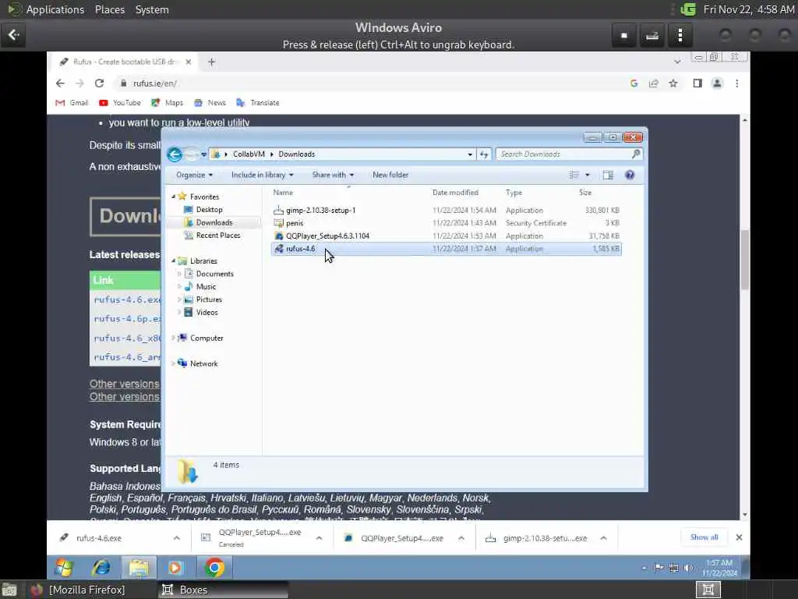Open Recent Places in Favorites
The image size is (798, 599).
coord(218,236)
